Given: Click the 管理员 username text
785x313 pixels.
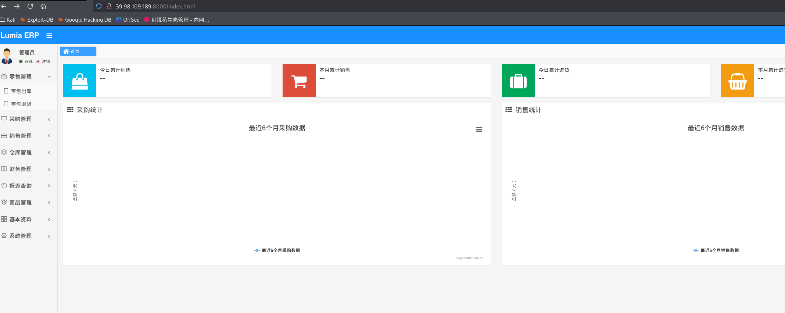Looking at the screenshot, I should tap(27, 53).
